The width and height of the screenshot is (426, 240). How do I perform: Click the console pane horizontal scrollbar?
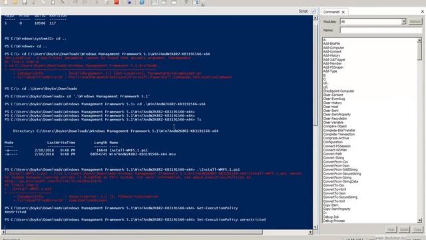click(134, 232)
